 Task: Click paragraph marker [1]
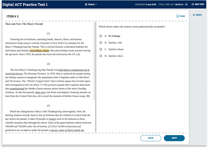[48, 33]
